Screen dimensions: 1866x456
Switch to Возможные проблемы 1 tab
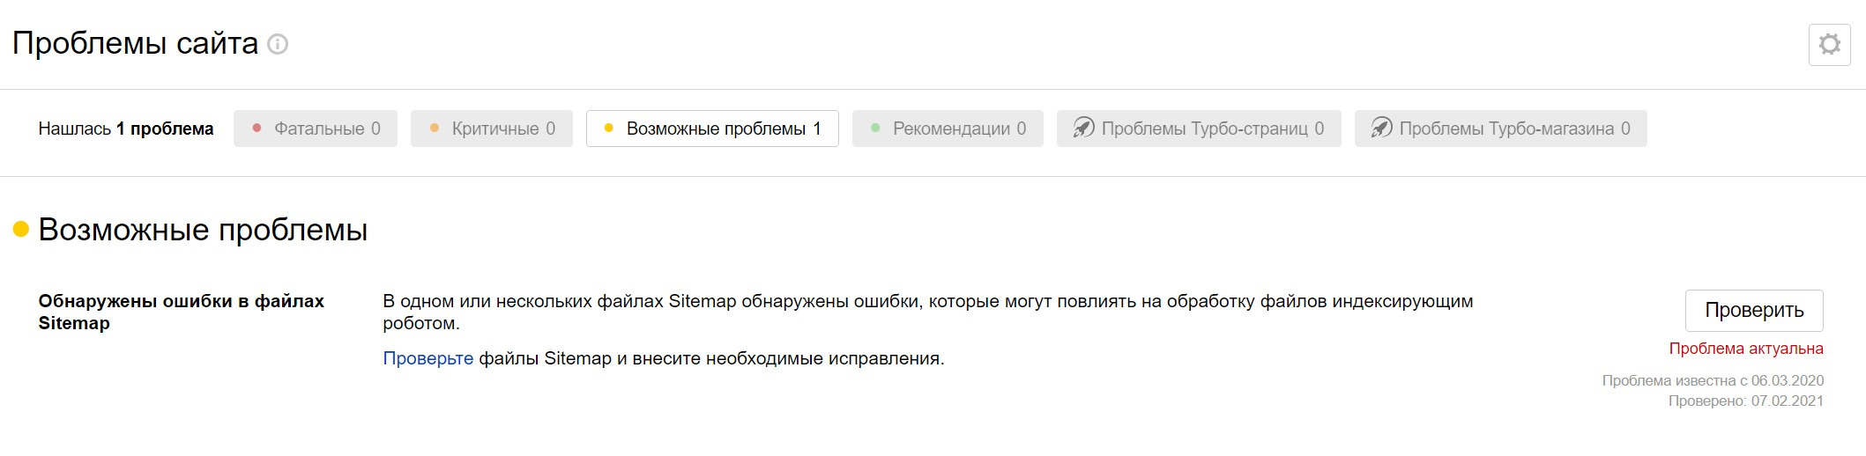coord(712,129)
